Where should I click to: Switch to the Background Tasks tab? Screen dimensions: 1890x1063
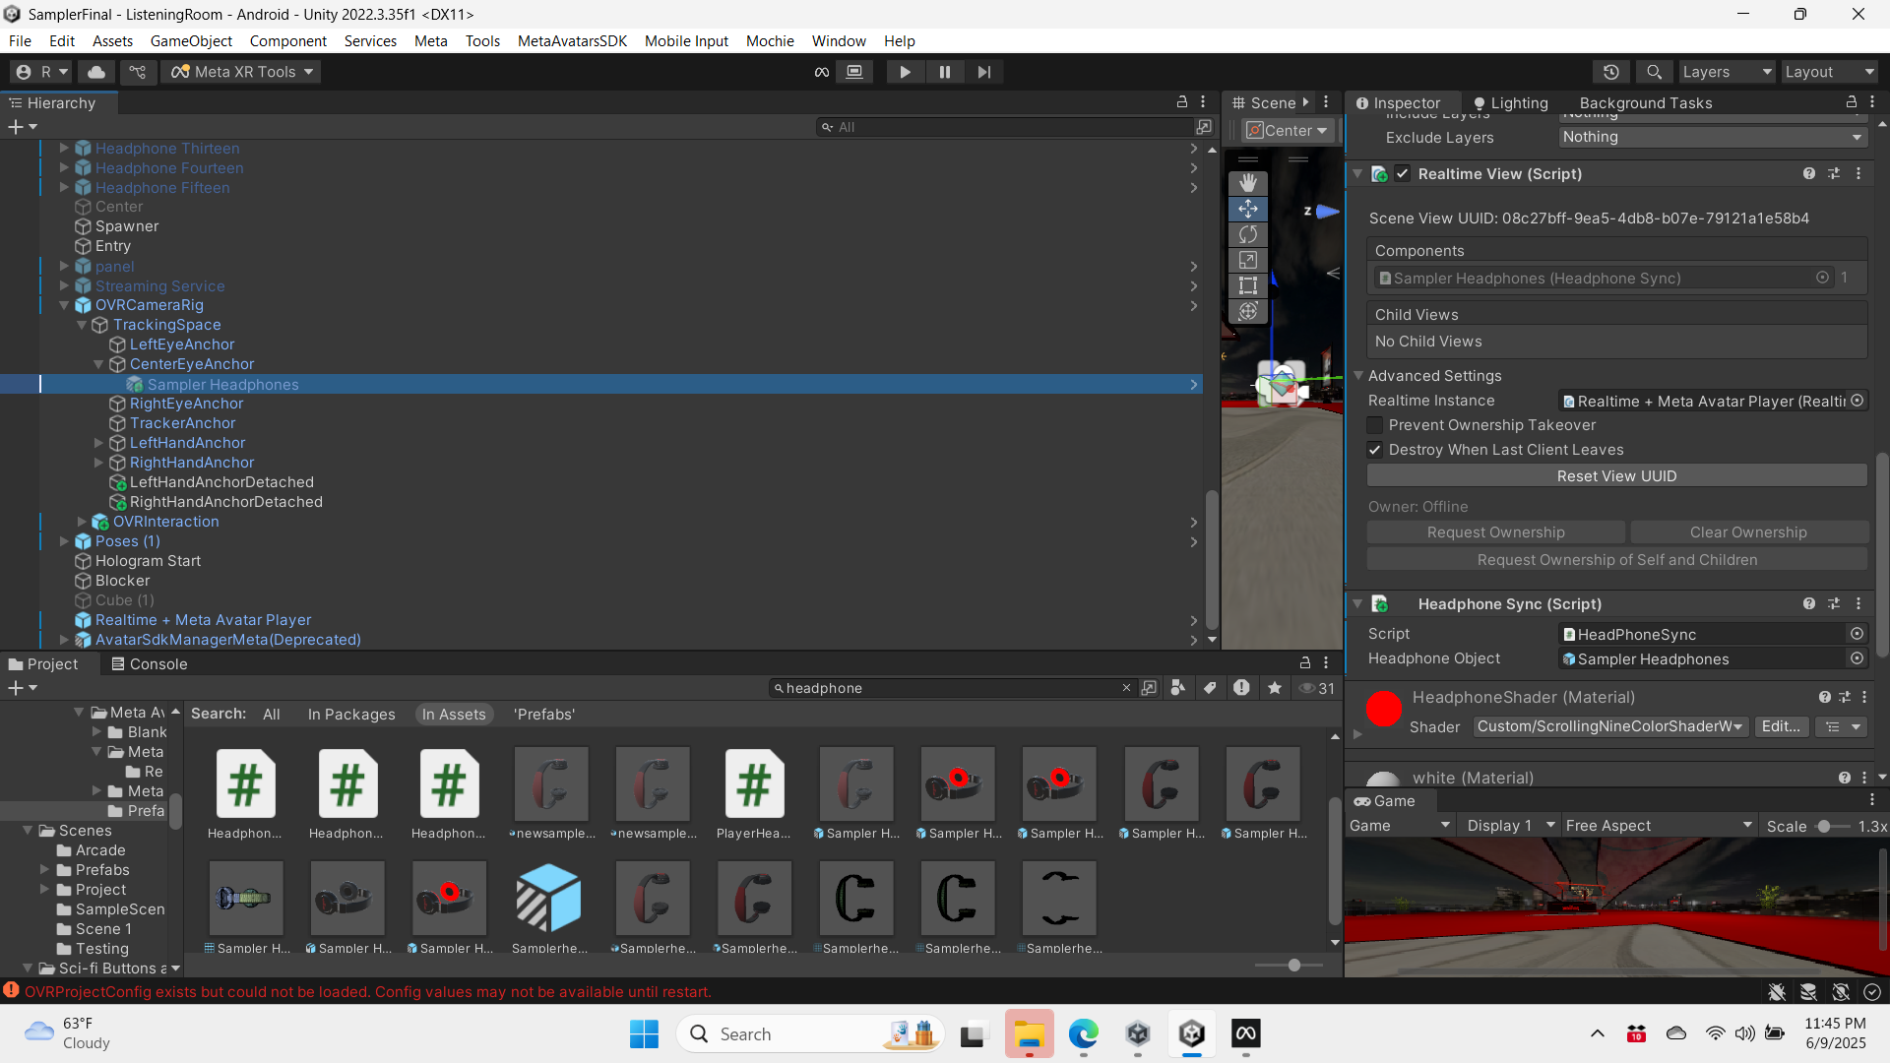(x=1645, y=102)
